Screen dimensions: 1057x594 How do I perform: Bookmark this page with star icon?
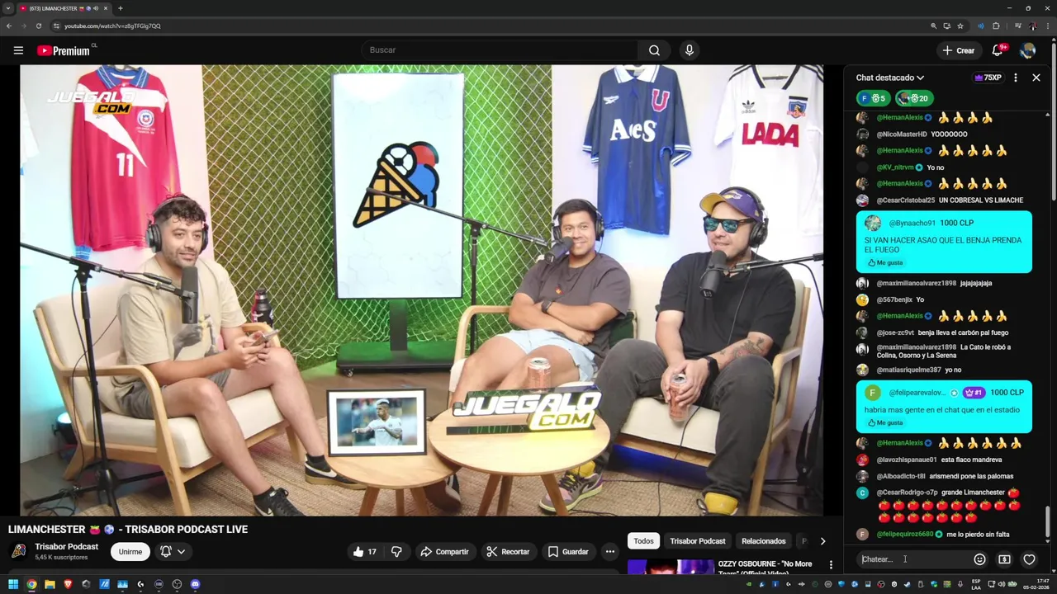click(x=960, y=26)
